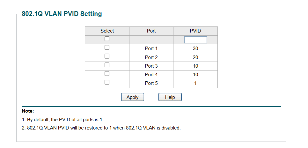This screenshot has height=148, width=308.
Task: Click the Port 1 label cell
Action: (151, 48)
